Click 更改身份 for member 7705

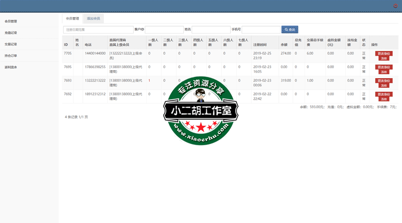tap(384, 54)
